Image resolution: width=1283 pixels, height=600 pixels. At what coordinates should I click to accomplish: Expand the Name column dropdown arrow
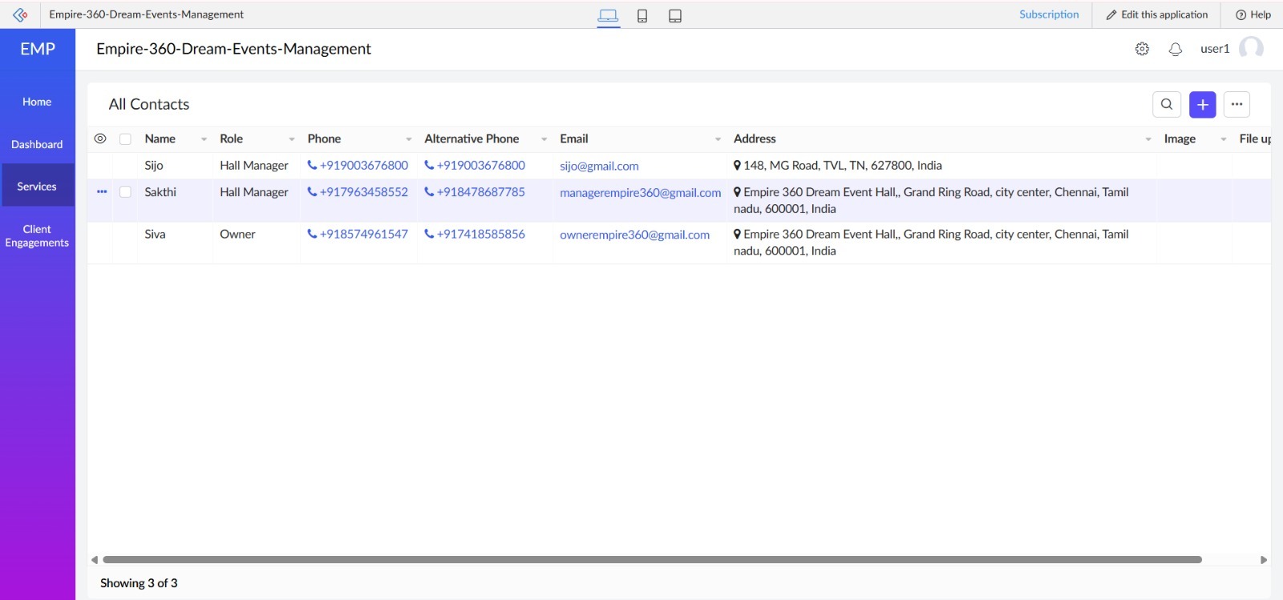point(204,139)
